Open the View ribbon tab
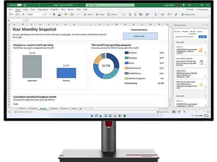 78,9
